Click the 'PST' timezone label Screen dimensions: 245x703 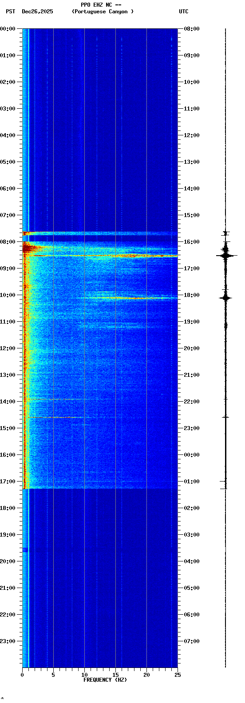click(10, 12)
